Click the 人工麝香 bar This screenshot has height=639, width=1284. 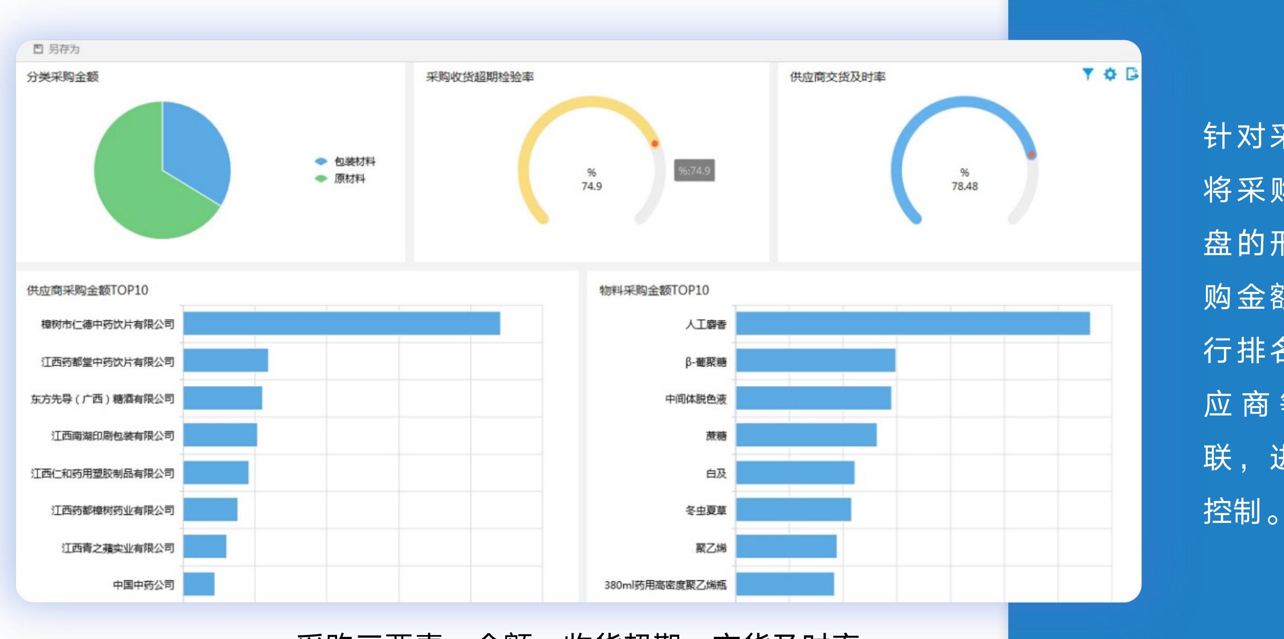click(x=913, y=324)
